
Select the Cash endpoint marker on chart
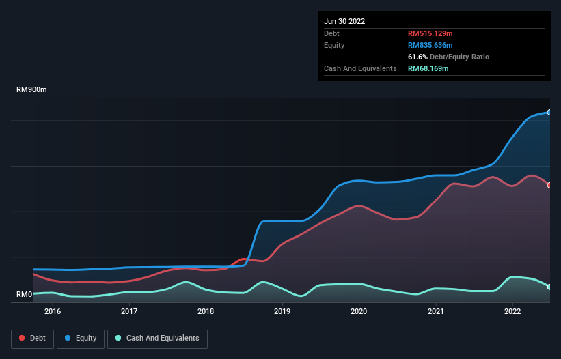pos(549,287)
